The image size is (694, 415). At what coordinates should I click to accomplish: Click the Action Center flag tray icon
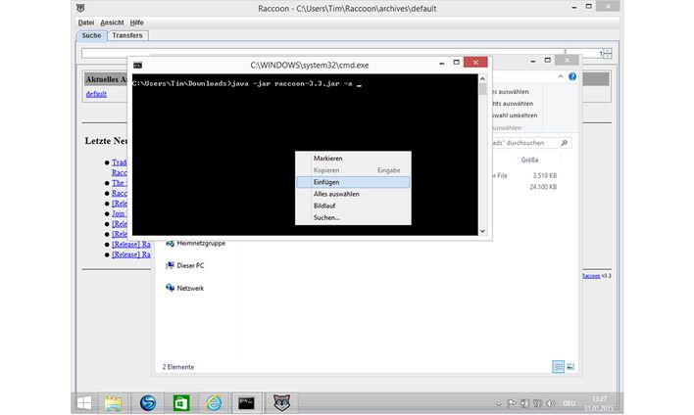[x=512, y=403]
